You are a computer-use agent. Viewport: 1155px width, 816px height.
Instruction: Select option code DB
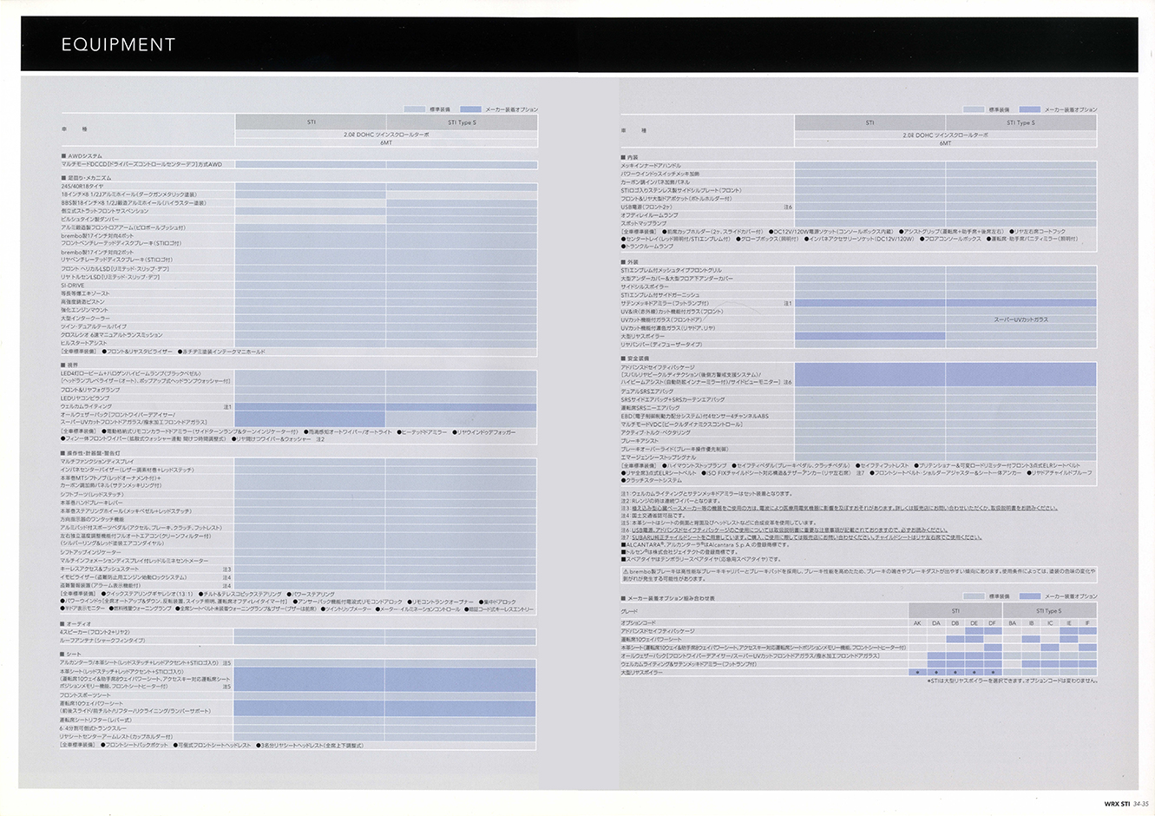(955, 623)
